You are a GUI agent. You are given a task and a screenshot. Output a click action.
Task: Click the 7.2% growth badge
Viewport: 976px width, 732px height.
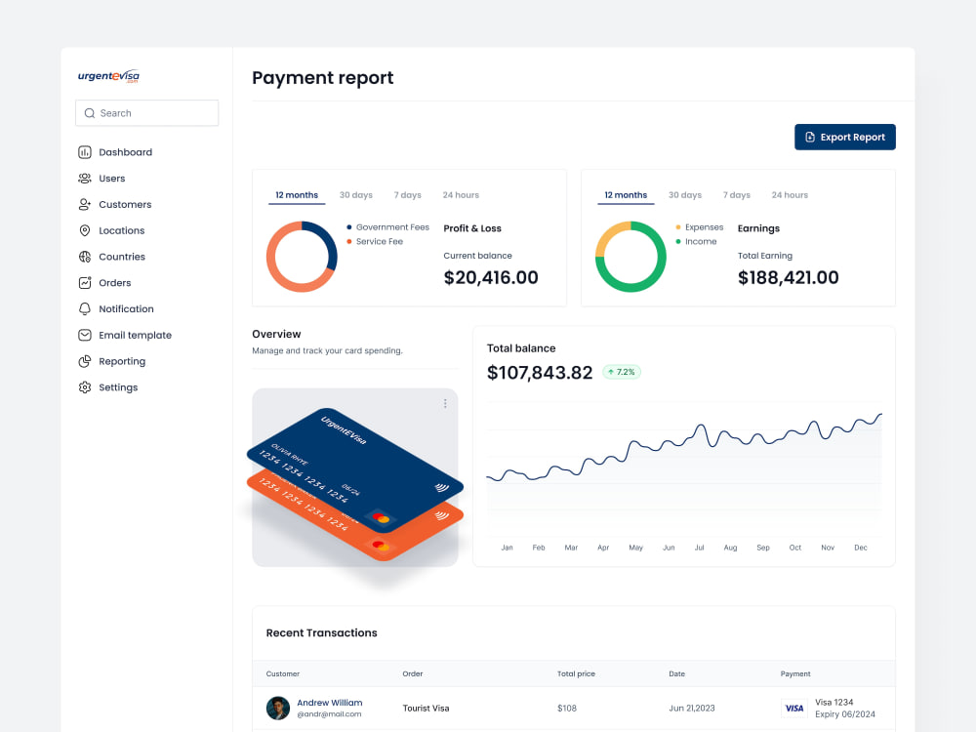[621, 372]
